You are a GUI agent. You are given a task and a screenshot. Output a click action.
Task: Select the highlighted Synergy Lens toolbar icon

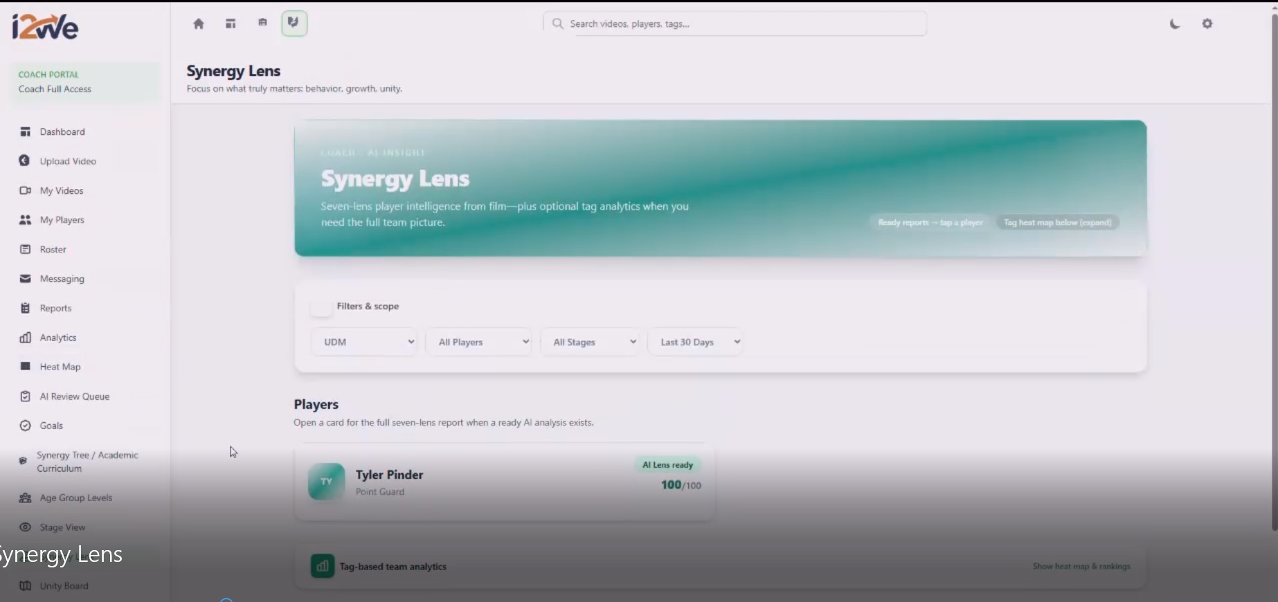pos(294,24)
